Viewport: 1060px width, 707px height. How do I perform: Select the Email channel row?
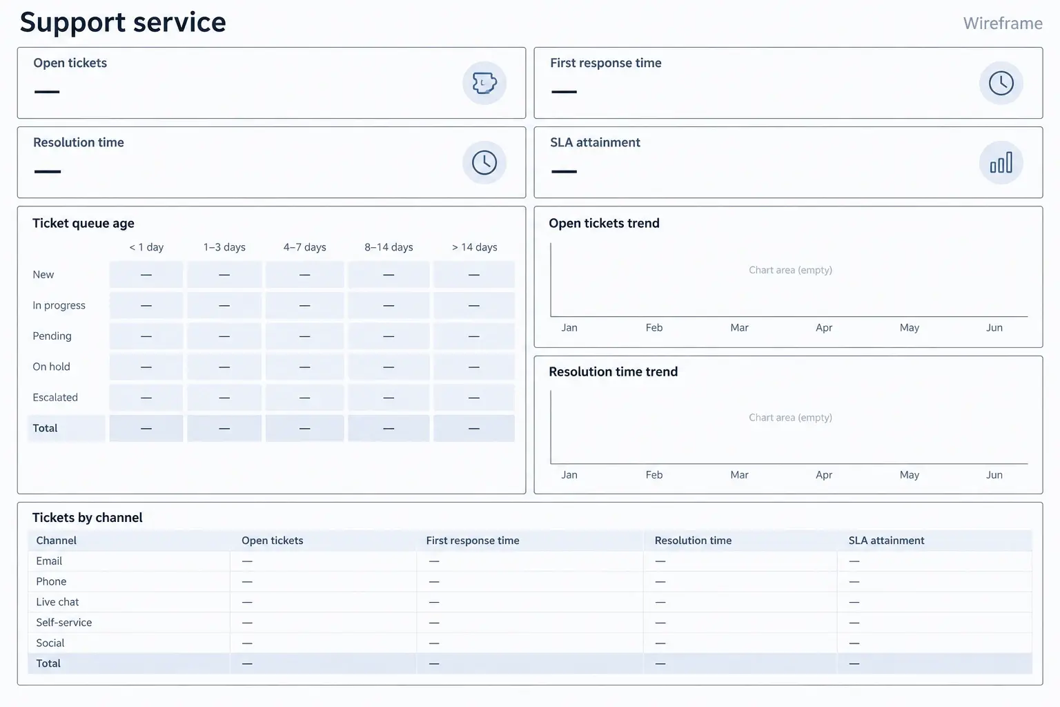click(530, 561)
